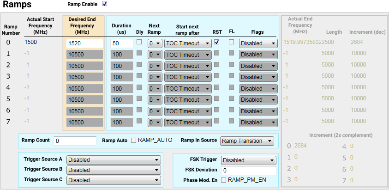Click 2s complement value 2684 for index 0
This screenshot has height=190, width=389.
[300, 146]
